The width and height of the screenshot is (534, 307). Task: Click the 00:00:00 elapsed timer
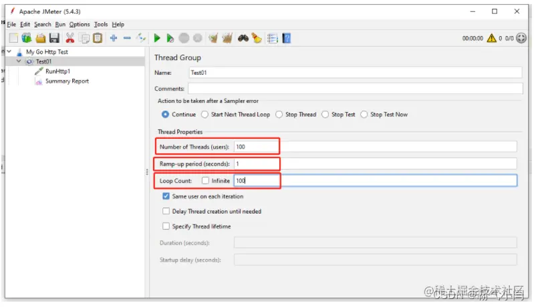473,39
